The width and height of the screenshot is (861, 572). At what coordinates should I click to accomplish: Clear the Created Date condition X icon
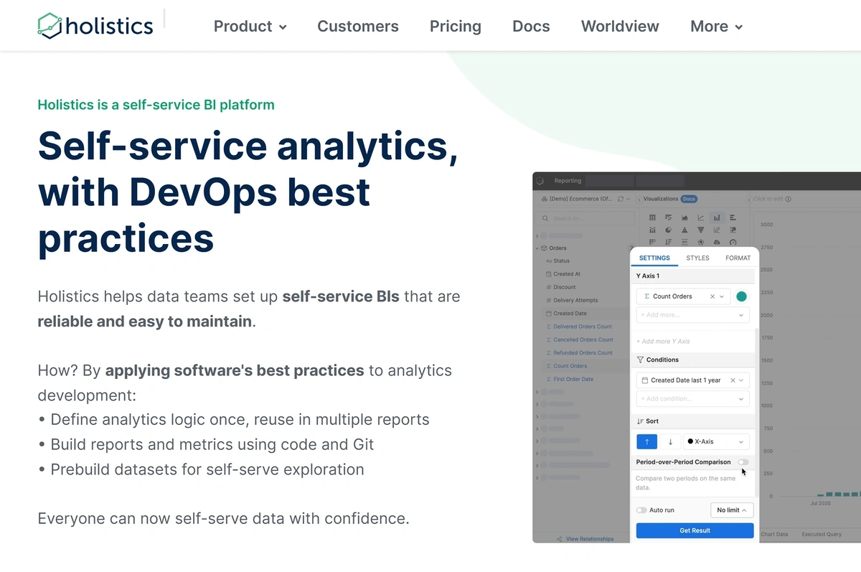pos(733,380)
